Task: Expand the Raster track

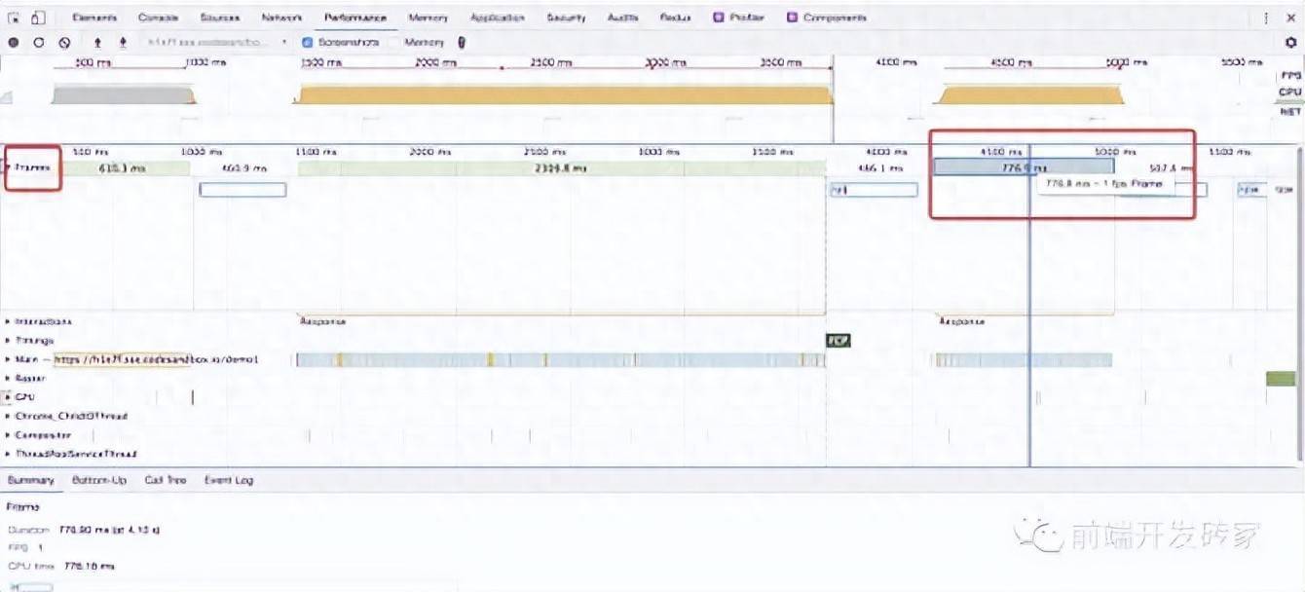Action: coord(9,378)
